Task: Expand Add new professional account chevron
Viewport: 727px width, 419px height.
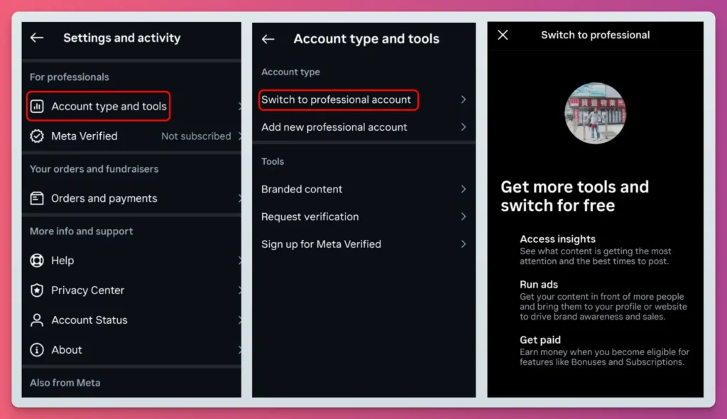Action: [x=463, y=127]
